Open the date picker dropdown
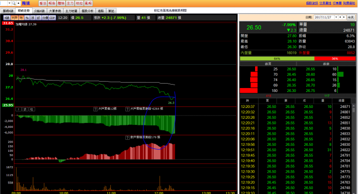 pyautogui.click(x=336, y=17)
